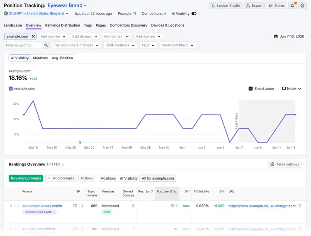Click Add prompts button
Viewport: 311px width, 236px height.
[x=61, y=178]
